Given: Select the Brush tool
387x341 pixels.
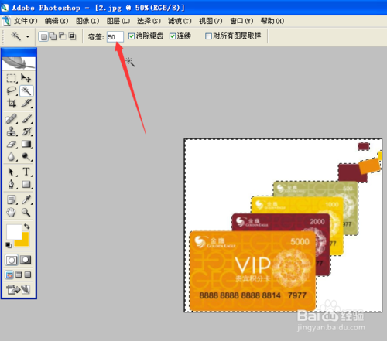Looking at the screenshot, I should click(26, 119).
